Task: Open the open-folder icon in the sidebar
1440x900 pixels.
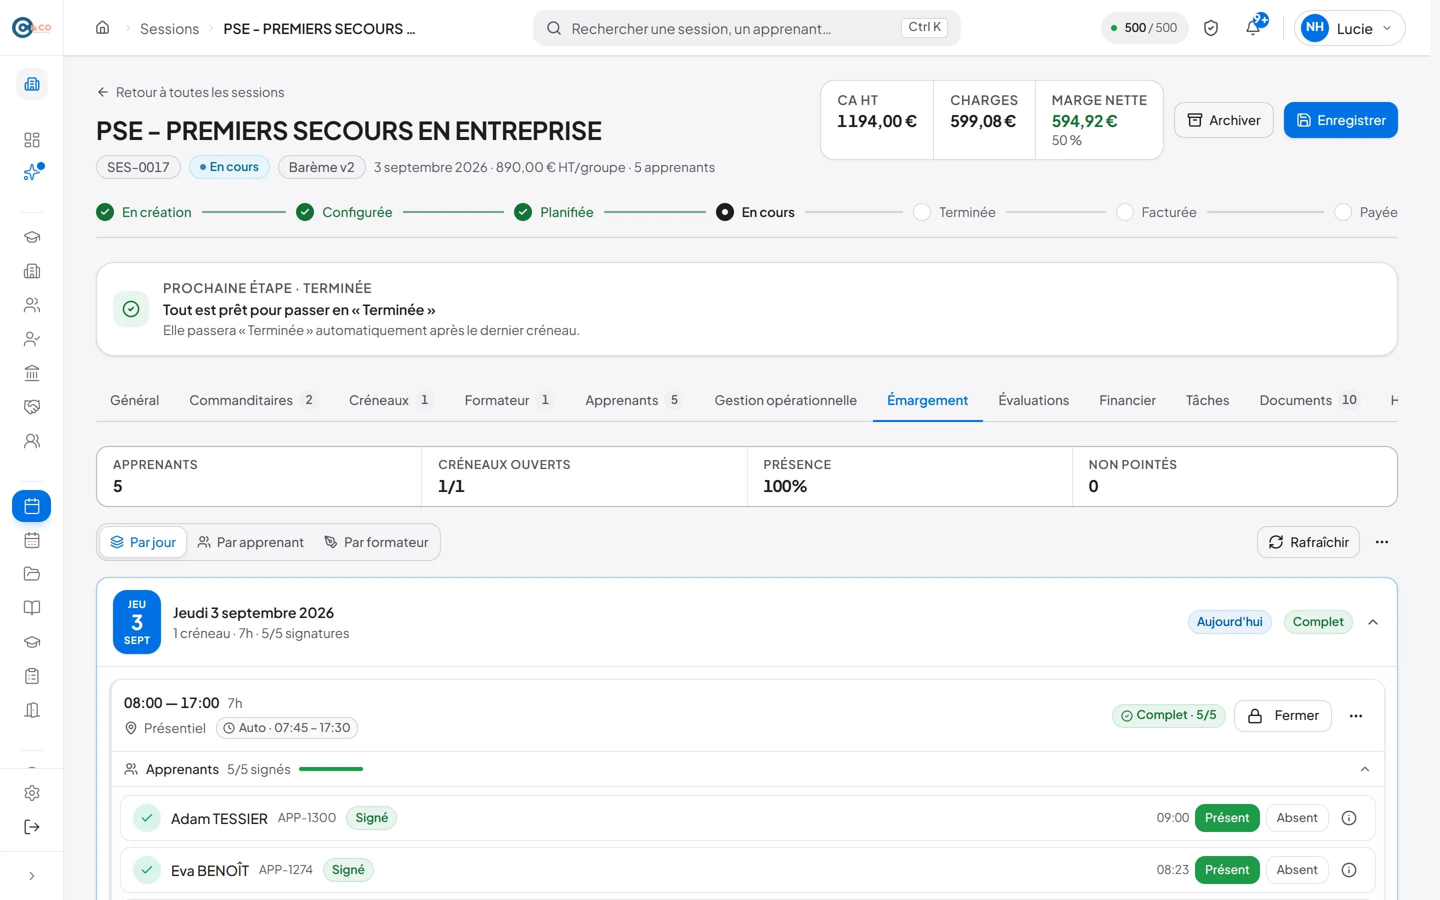Action: (32, 574)
